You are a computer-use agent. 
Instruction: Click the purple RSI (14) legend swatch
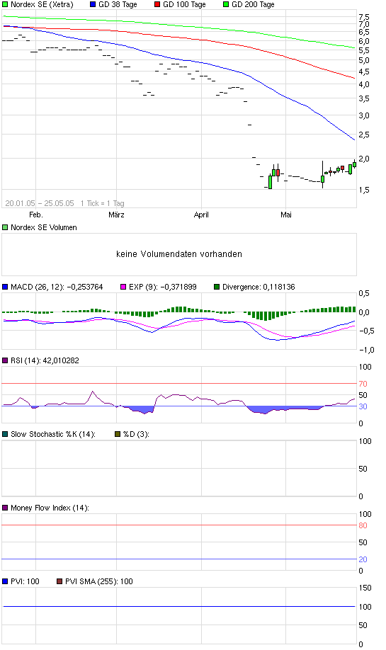5,360
